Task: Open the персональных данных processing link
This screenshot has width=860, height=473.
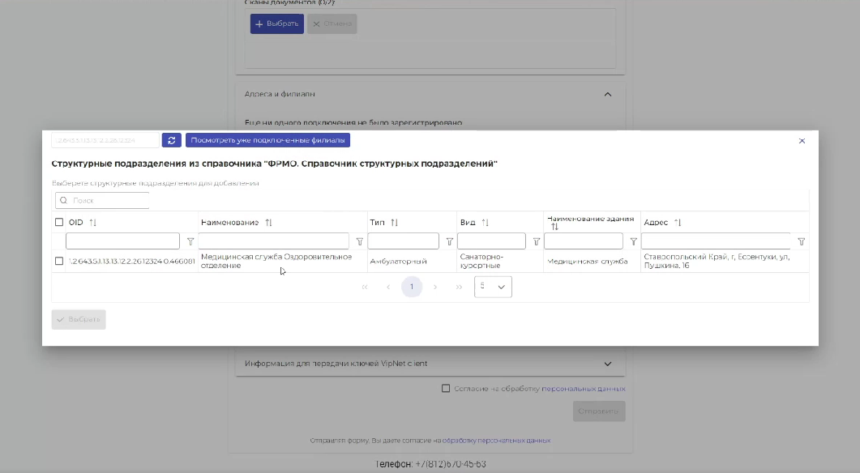Action: click(583, 389)
